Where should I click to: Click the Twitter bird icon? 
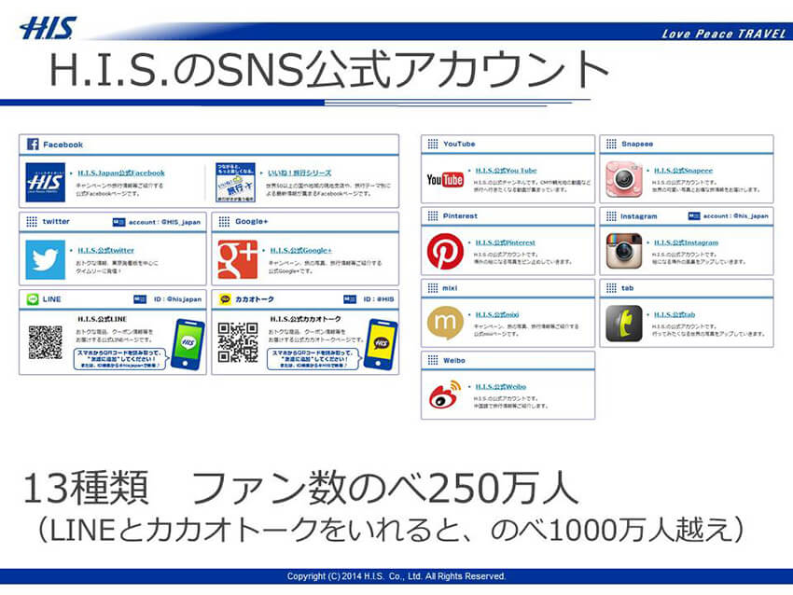45,260
